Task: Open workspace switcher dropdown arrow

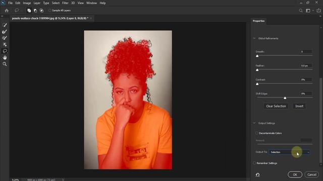Action: (x=313, y=11)
